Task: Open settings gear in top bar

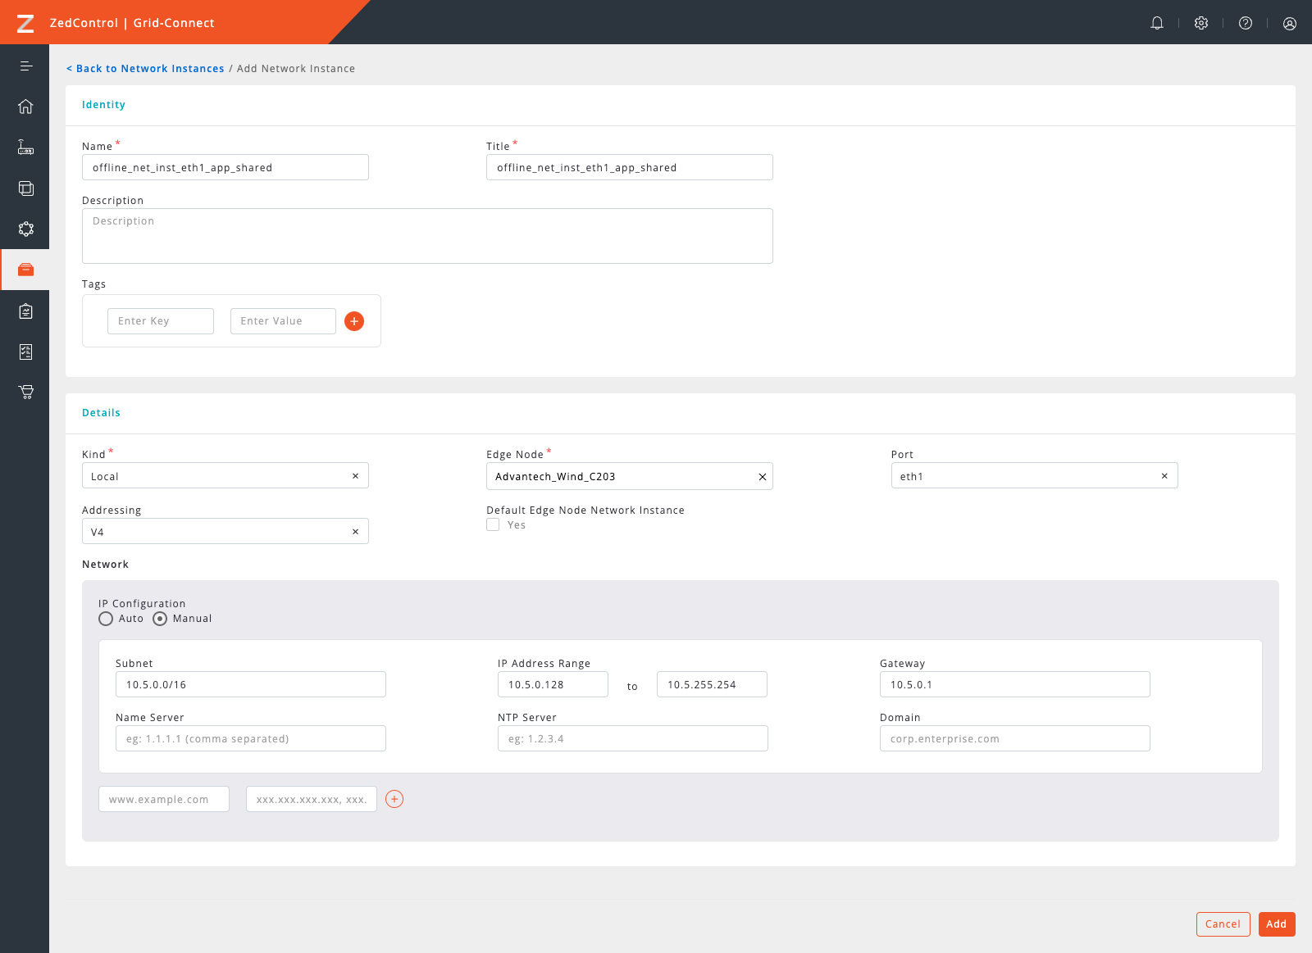Action: [x=1201, y=23]
